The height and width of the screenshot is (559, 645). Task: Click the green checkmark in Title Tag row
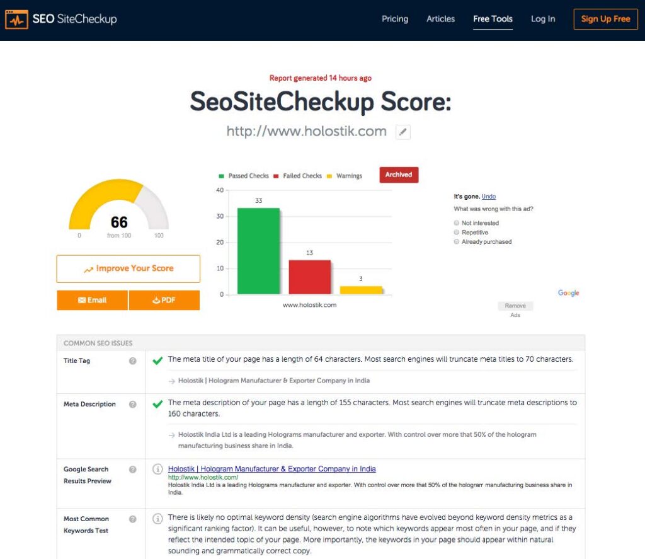coord(157,360)
